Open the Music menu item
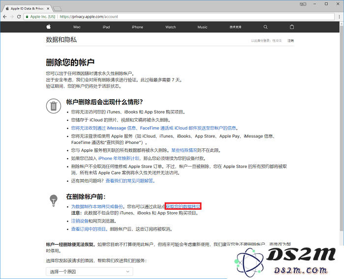The width and height of the screenshot is (344, 279). [x=202, y=27]
